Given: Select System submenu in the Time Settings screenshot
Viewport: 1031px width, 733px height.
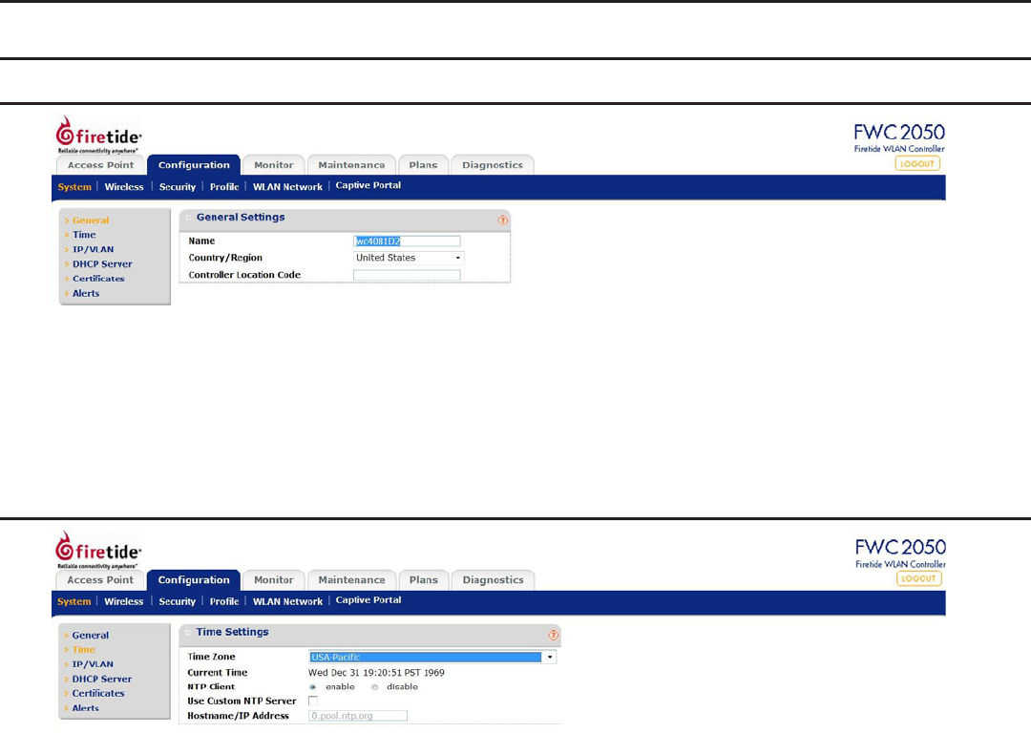Looking at the screenshot, I should tap(74, 601).
